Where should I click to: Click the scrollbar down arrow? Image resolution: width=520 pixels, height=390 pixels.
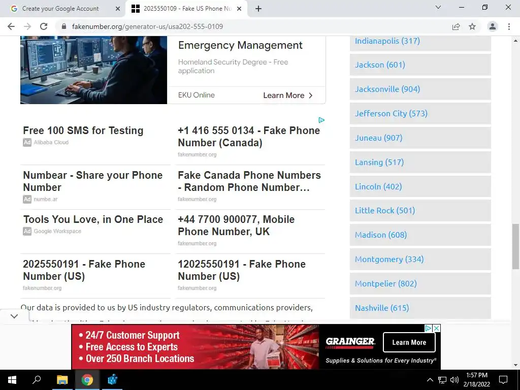coord(515,365)
